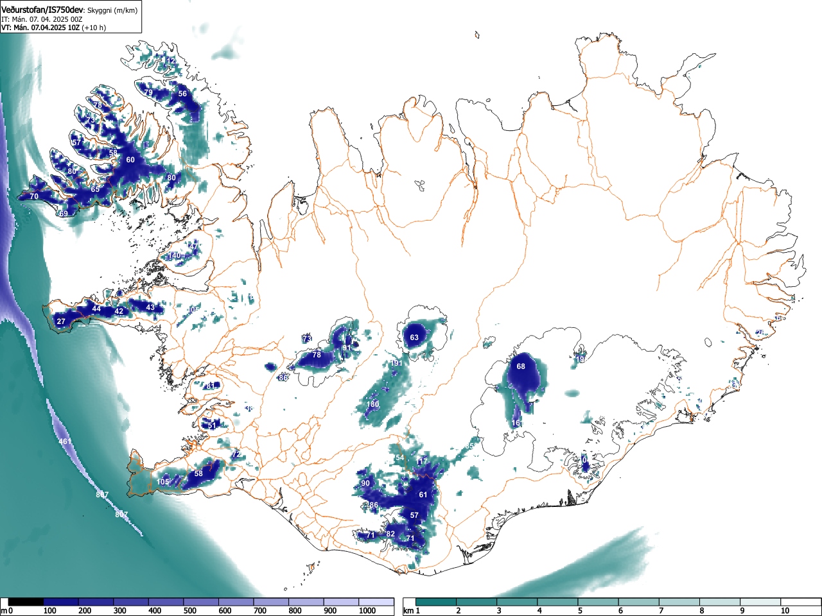Image resolution: width=822 pixels, height=616 pixels.
Task: Click the 65 value in southern Westfjords
Action: point(95,189)
